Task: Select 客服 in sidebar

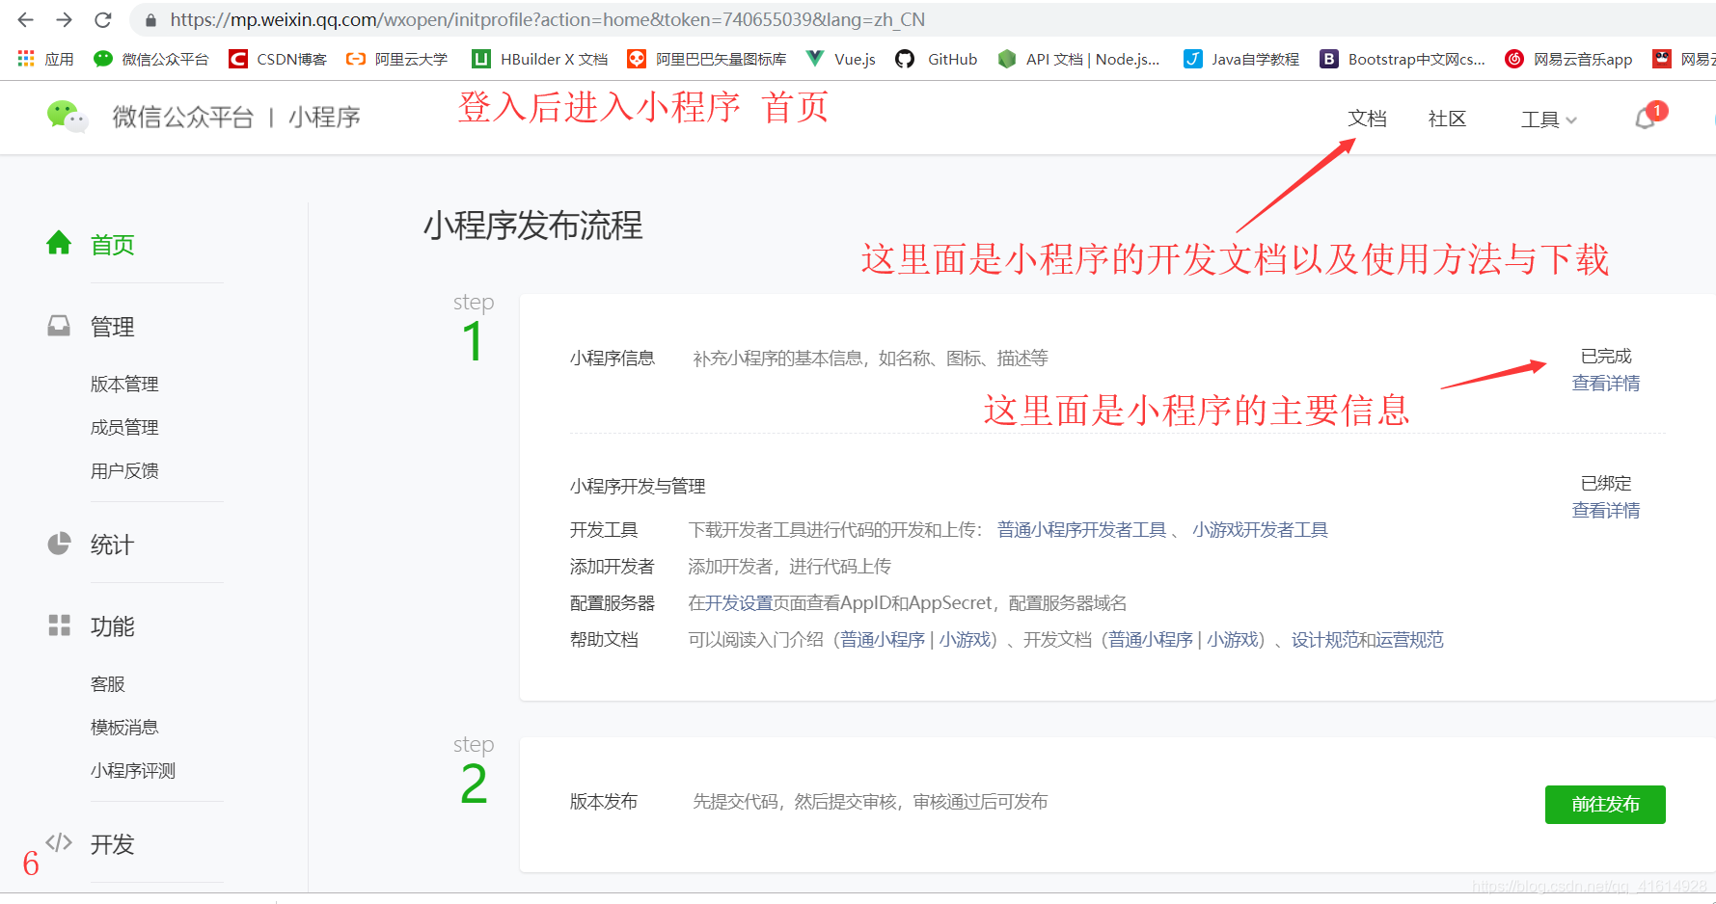Action: 108,683
